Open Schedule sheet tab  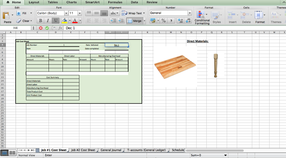(178, 150)
